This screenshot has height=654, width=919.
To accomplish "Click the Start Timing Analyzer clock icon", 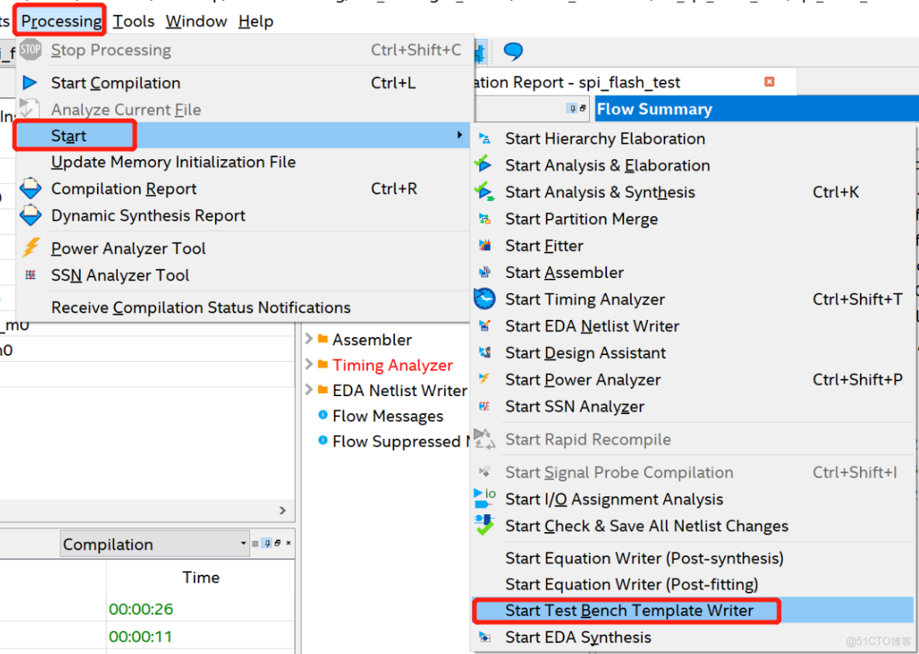I will 484,298.
